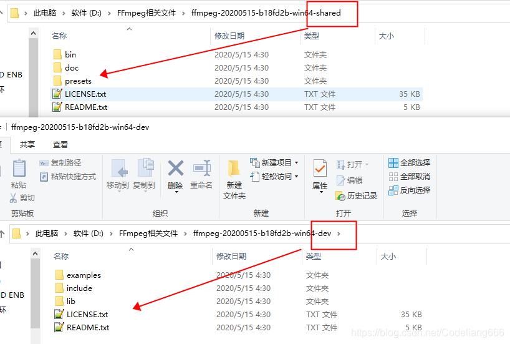Switch to the Share ribbon tab

click(x=27, y=145)
